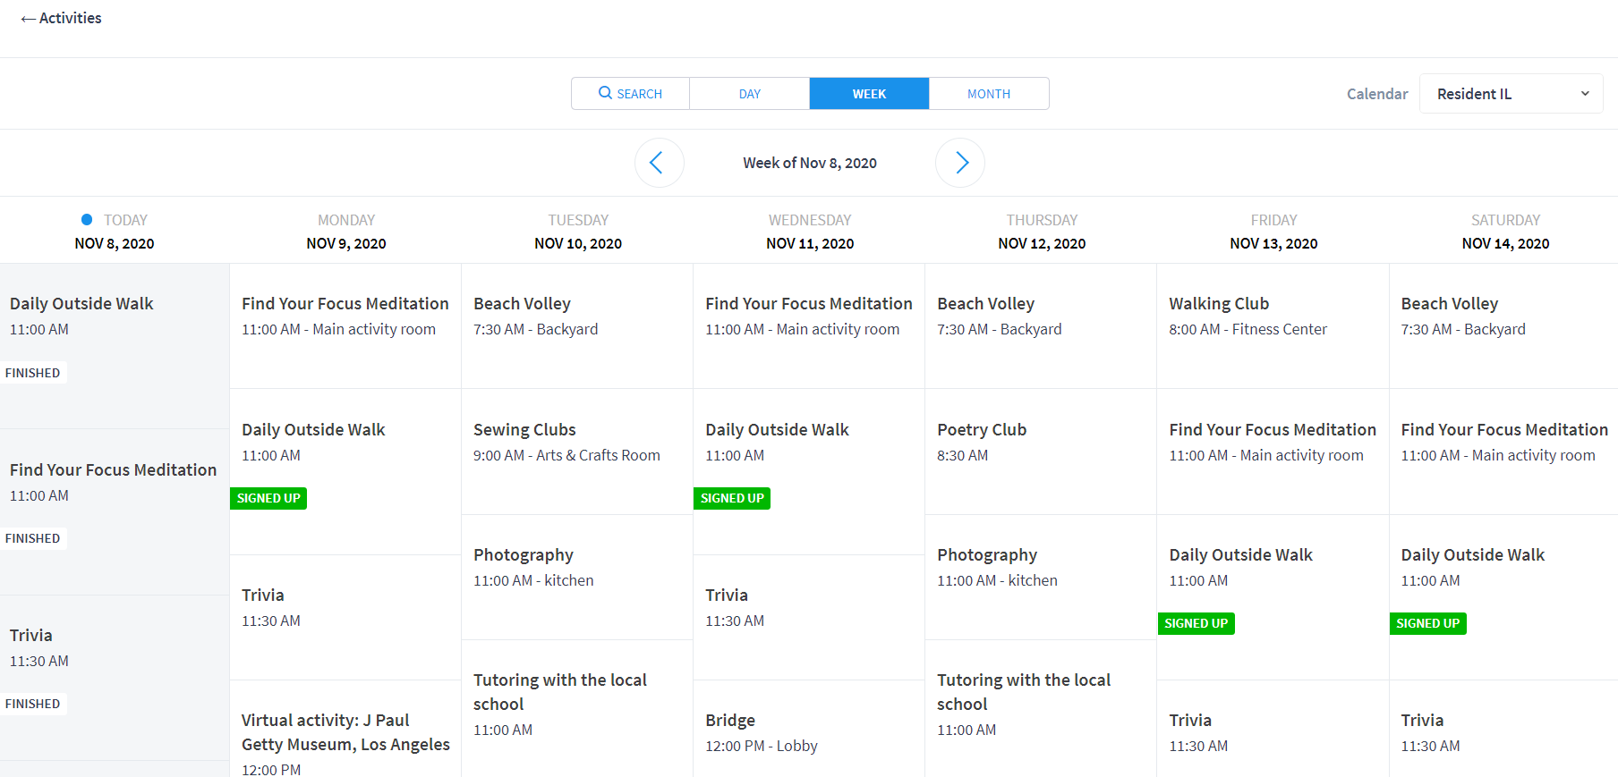This screenshot has height=777, width=1618.
Task: Open Tuesday's Beach Volley activity
Action: pos(577,326)
